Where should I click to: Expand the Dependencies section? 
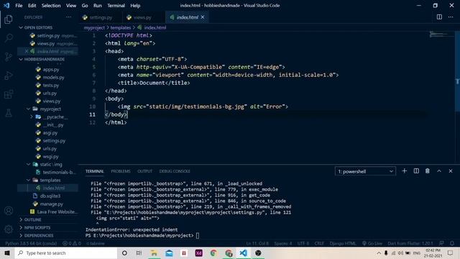click(39, 235)
